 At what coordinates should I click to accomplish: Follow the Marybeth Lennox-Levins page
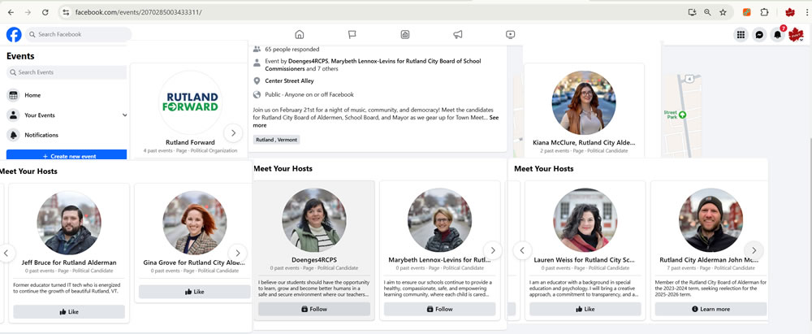pyautogui.click(x=439, y=309)
